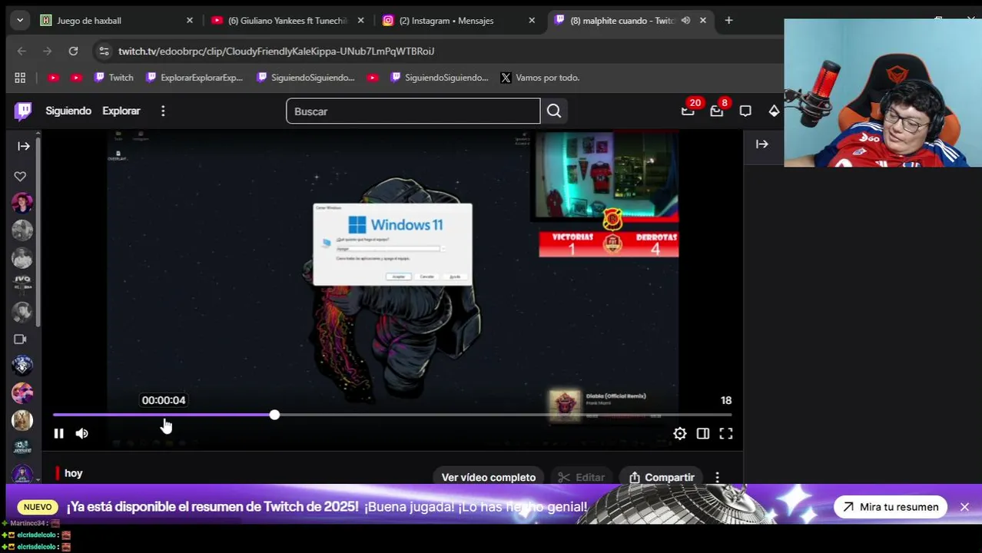Open a new browser tab

[x=728, y=21]
